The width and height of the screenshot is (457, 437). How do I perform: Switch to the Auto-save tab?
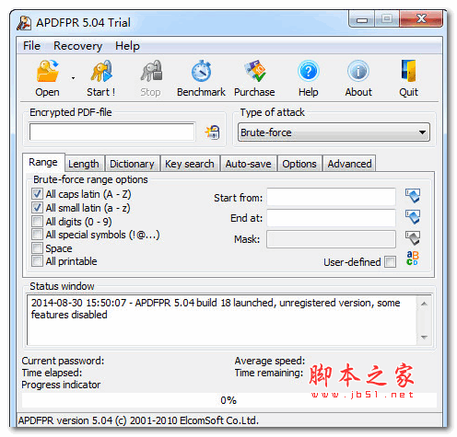tap(249, 164)
